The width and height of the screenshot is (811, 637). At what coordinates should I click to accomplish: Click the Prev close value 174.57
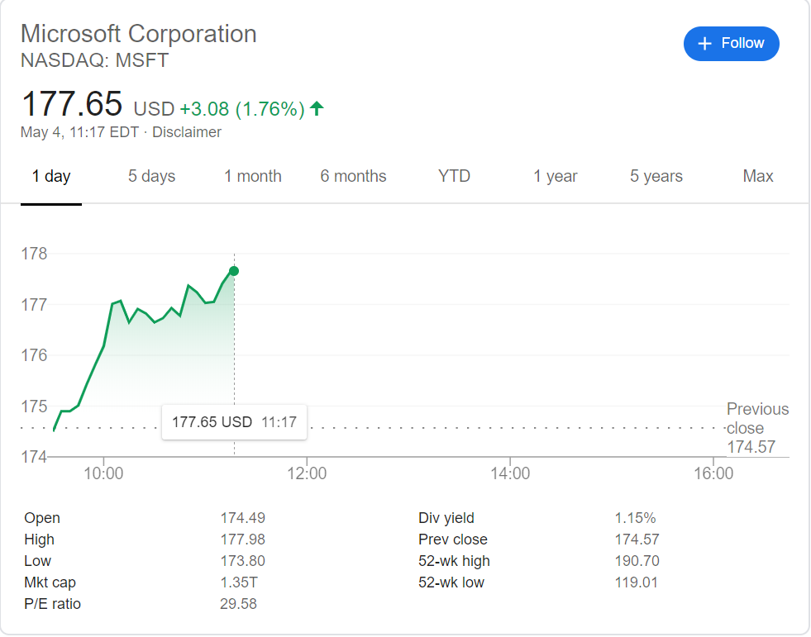tap(637, 540)
